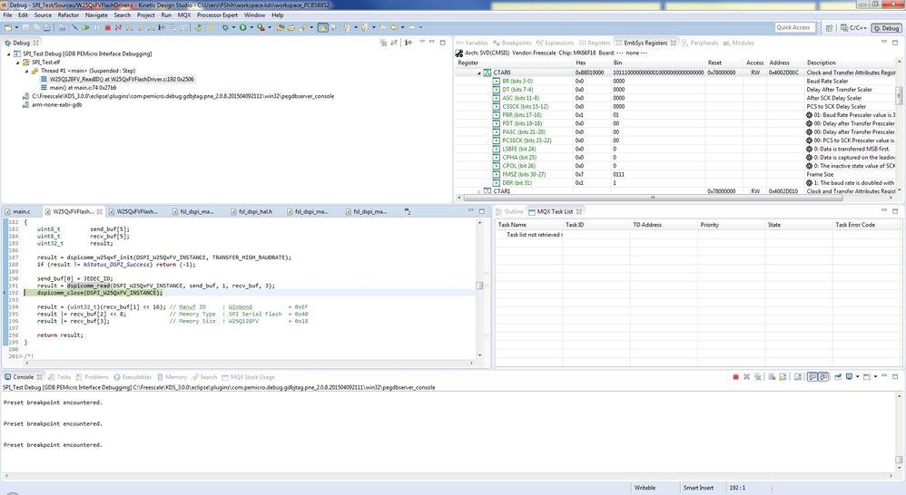Switch to the Peripherals tab

point(700,43)
